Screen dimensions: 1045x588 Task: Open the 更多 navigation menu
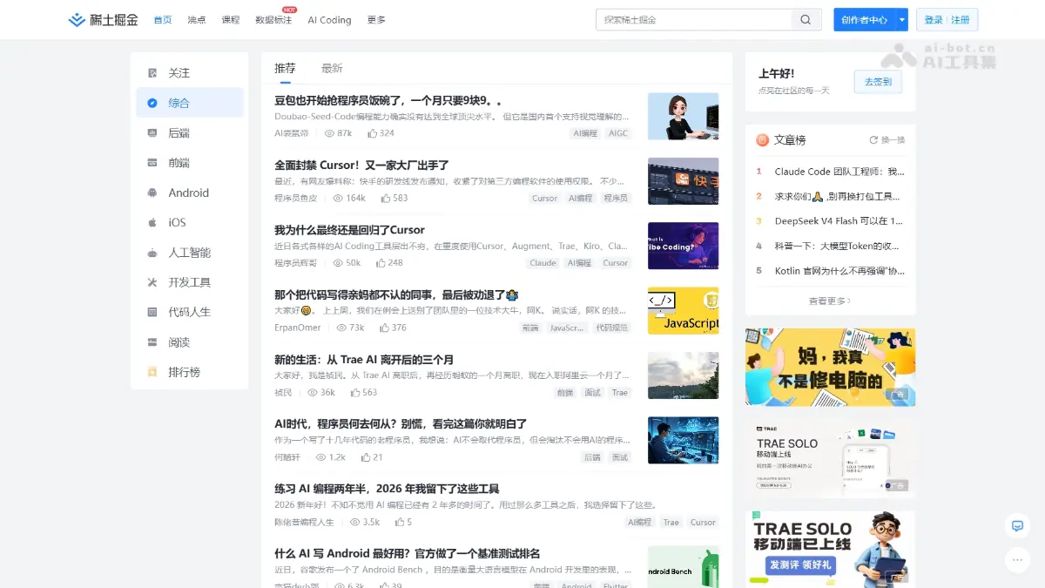pyautogui.click(x=376, y=20)
